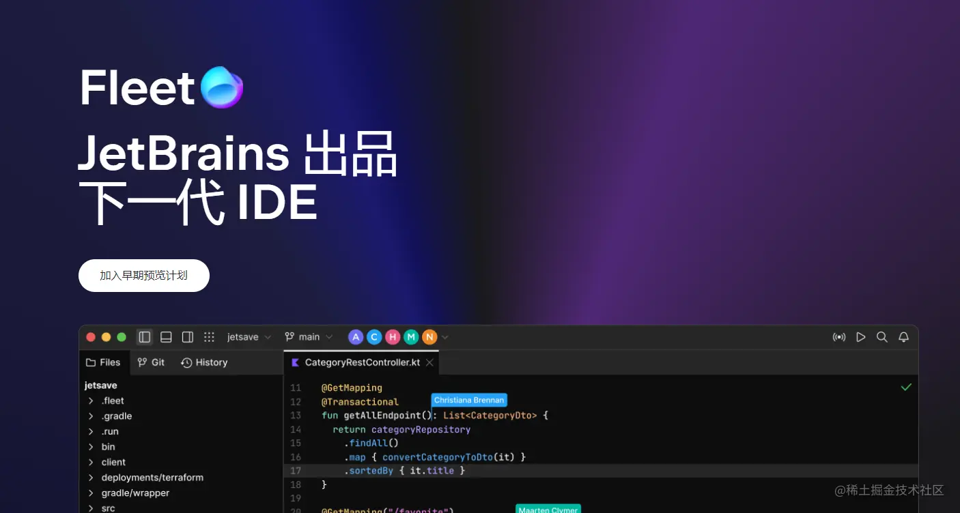Viewport: 960px width, 513px height.
Task: Expand the .run folder chevron
Action: point(91,431)
